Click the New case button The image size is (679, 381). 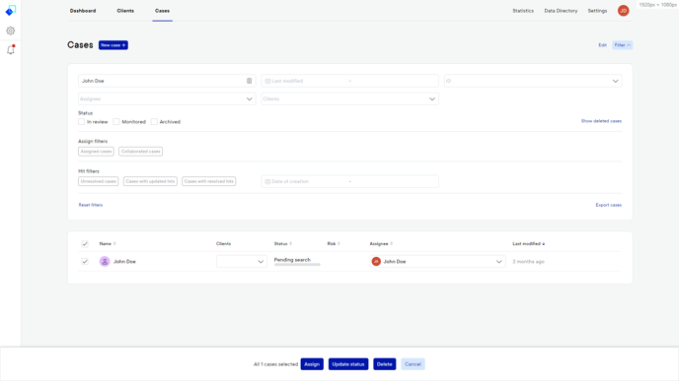click(x=113, y=45)
